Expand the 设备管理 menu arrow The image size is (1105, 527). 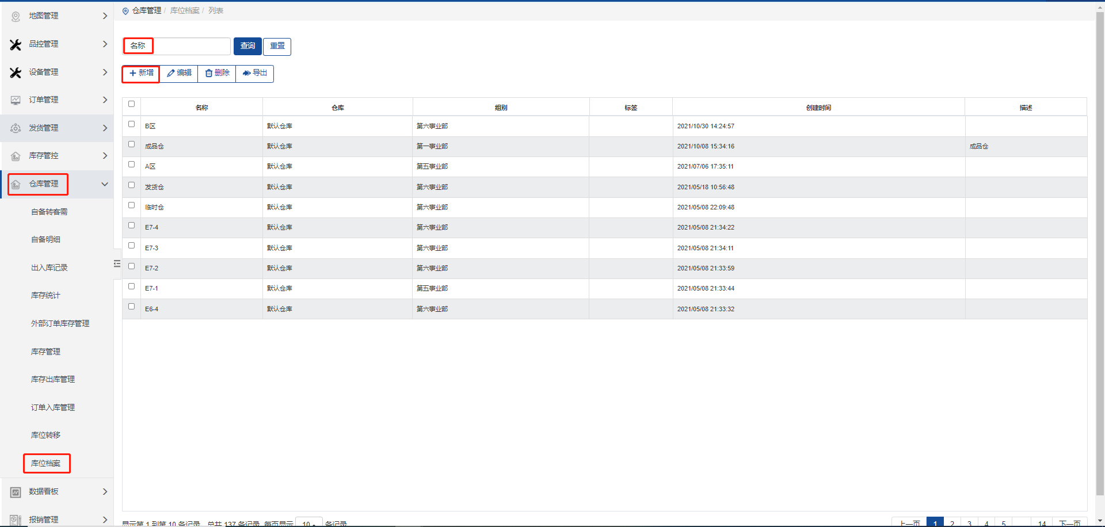(x=105, y=72)
